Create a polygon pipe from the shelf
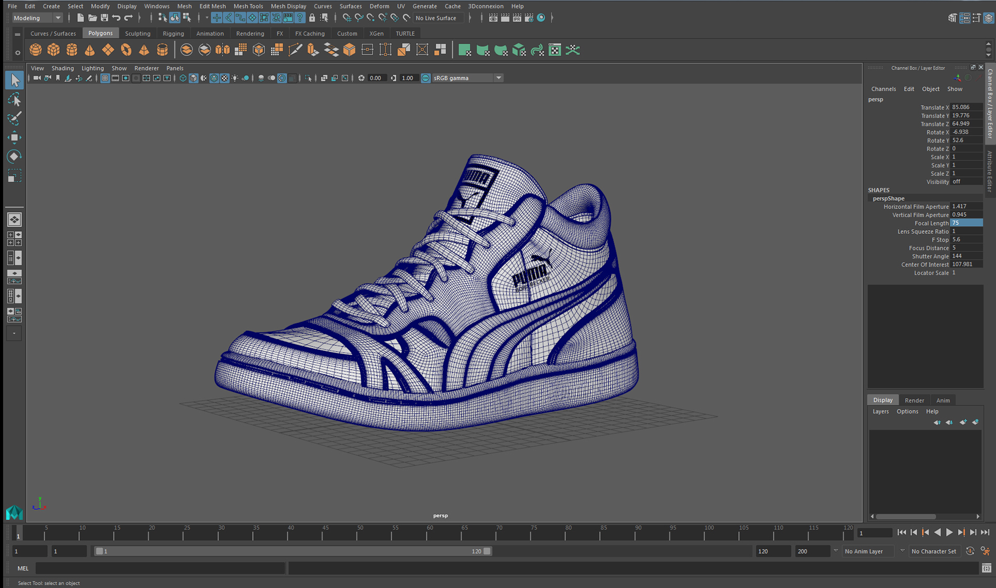The width and height of the screenshot is (996, 588). [x=162, y=50]
